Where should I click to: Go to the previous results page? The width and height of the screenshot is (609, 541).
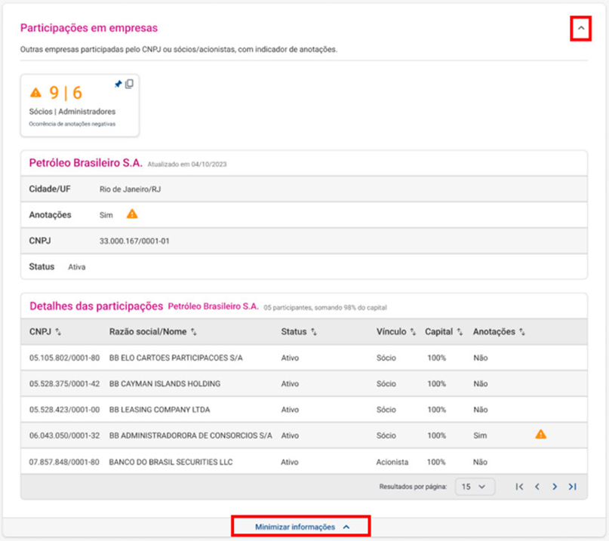point(537,487)
